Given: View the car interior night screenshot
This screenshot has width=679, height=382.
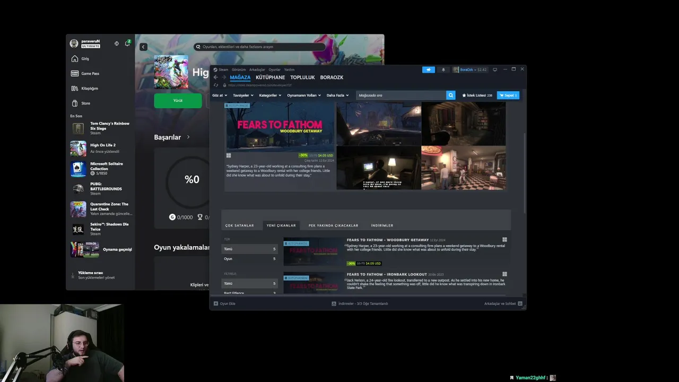Looking at the screenshot, I should (379, 124).
